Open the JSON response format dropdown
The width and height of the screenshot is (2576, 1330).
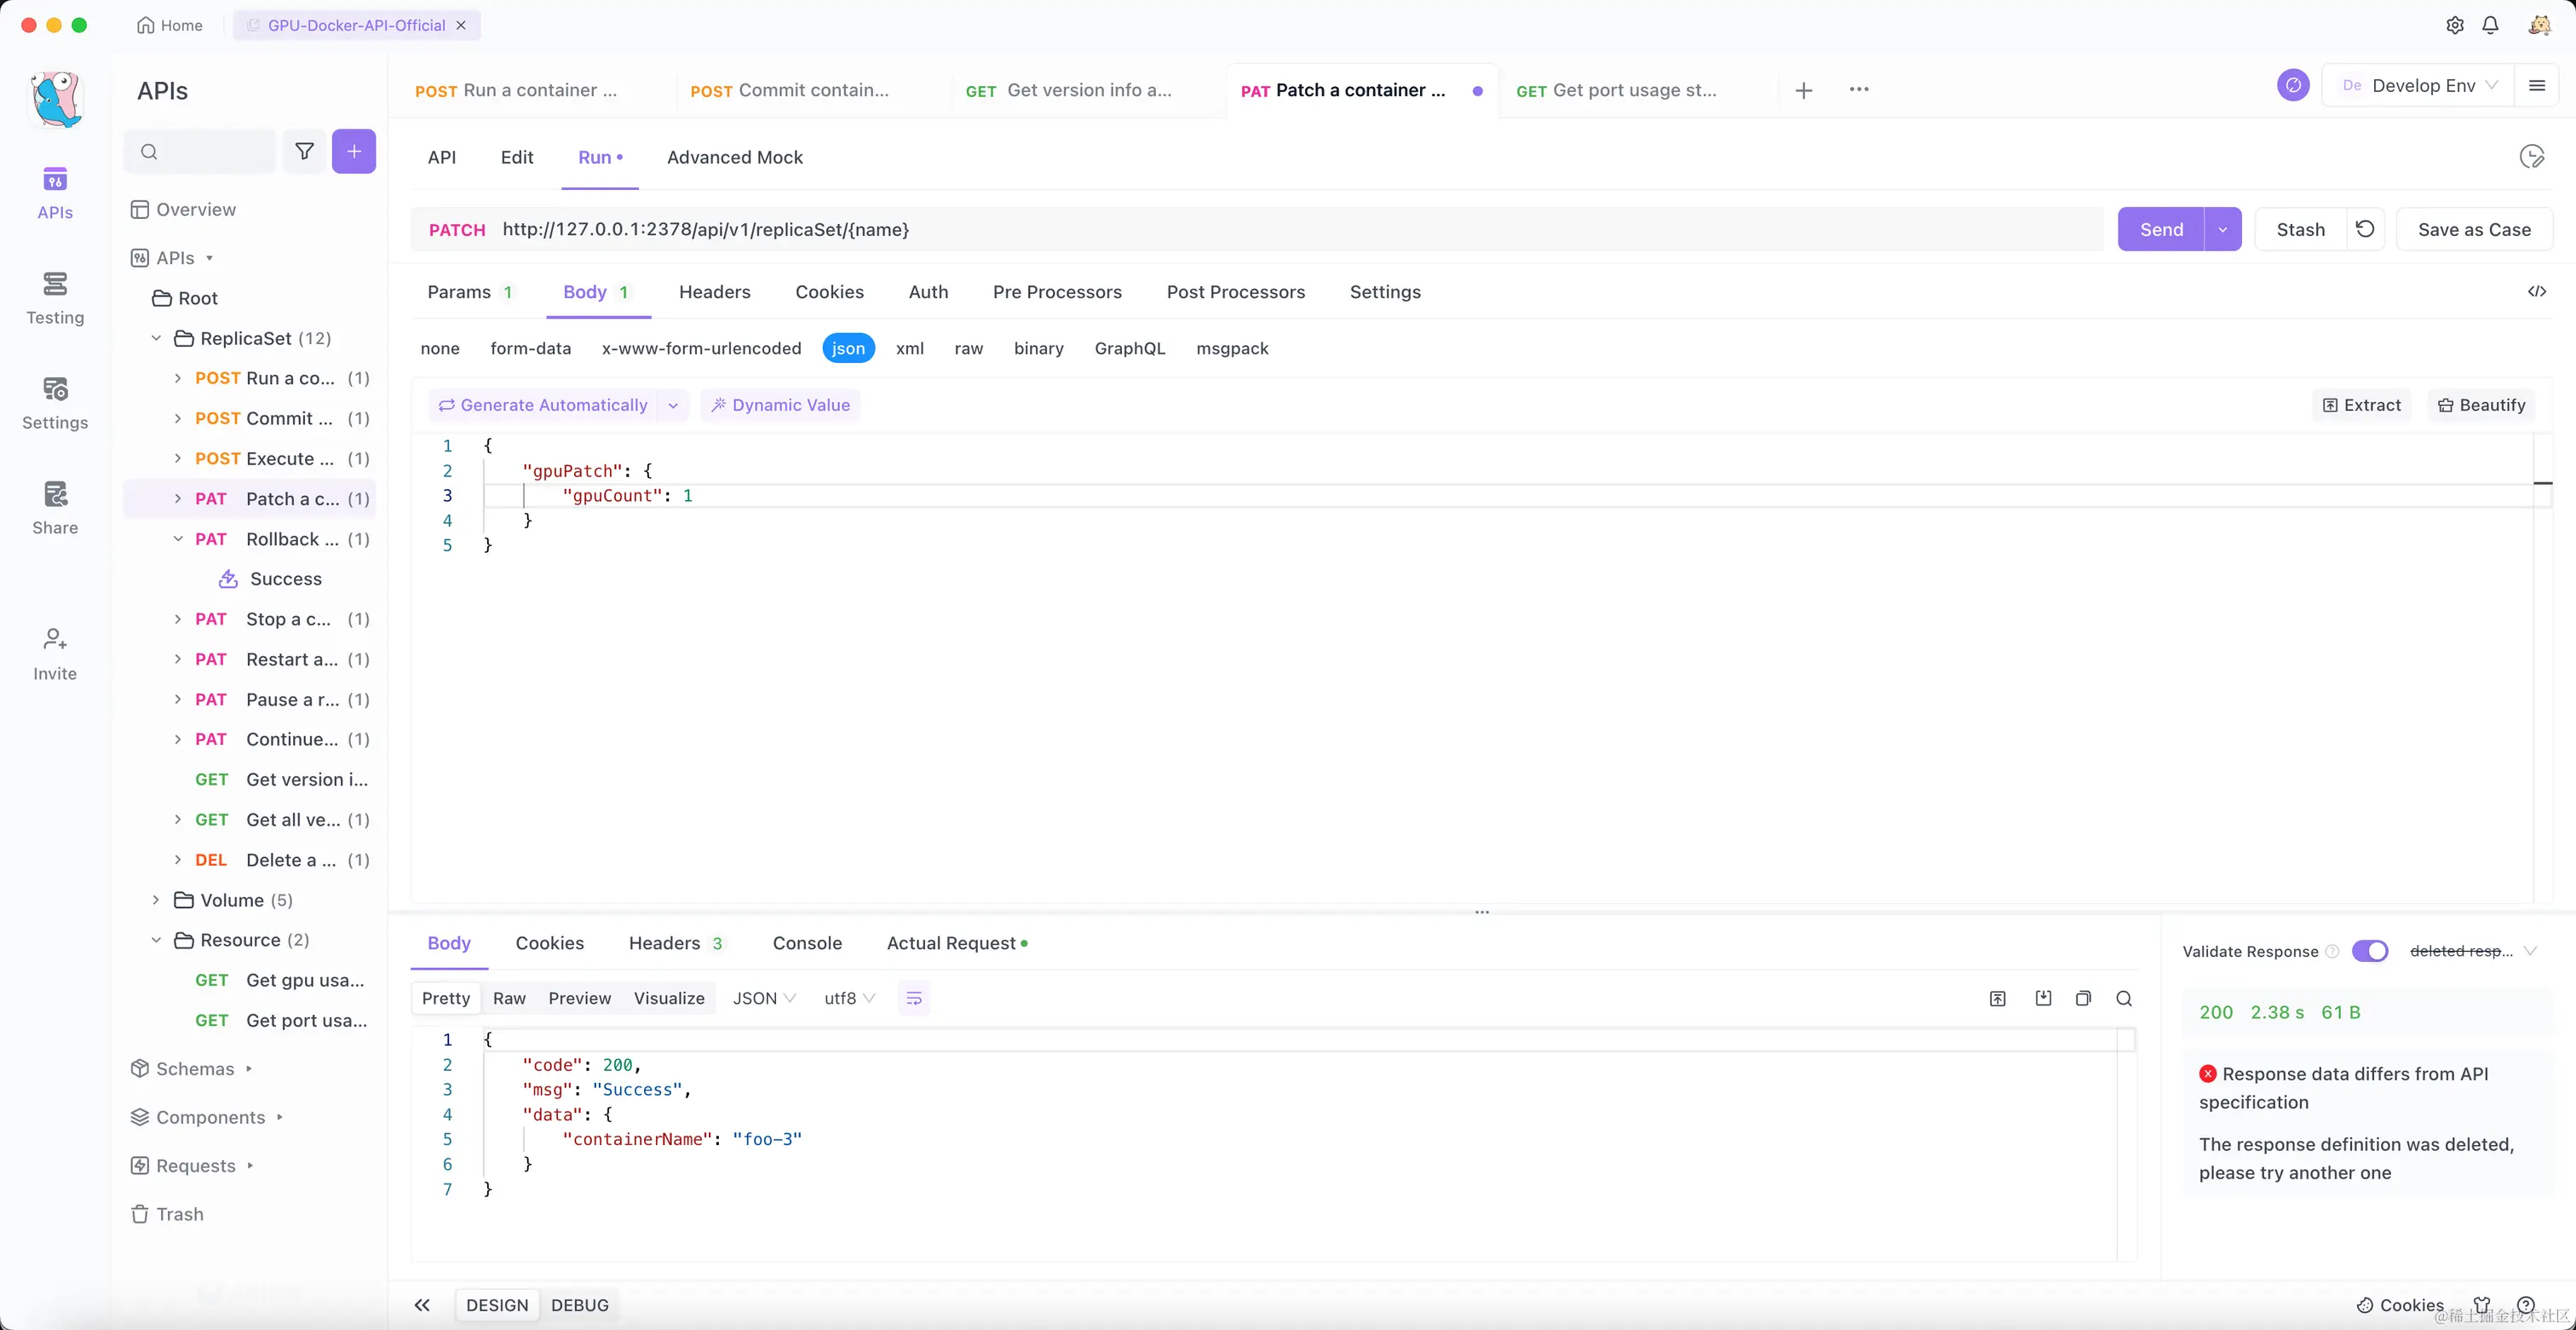click(764, 998)
